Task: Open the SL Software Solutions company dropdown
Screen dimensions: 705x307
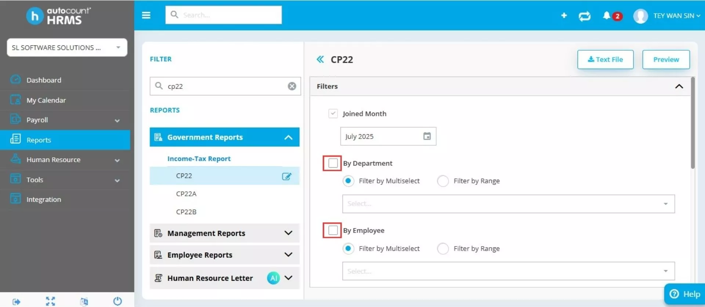Action: tap(67, 48)
